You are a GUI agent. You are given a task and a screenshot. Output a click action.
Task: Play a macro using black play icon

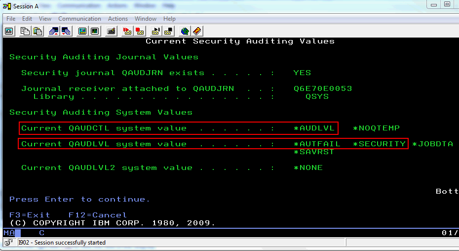[x=155, y=31]
